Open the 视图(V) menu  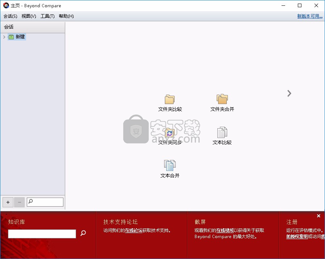(29, 16)
